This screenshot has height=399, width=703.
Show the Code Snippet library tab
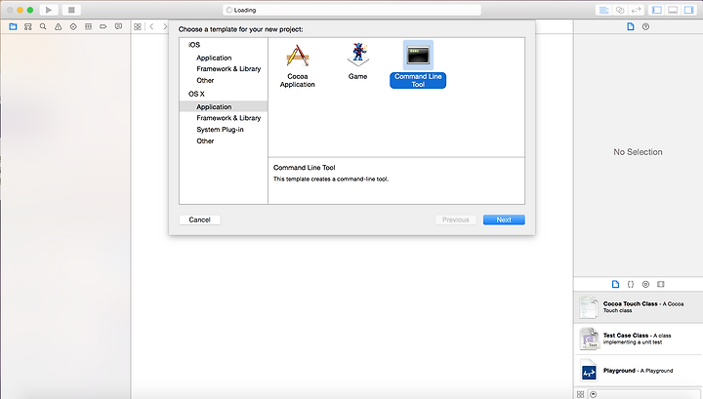click(x=631, y=284)
